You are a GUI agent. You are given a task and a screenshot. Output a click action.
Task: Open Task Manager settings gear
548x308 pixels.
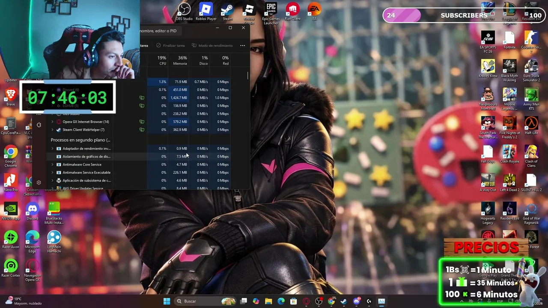click(39, 183)
